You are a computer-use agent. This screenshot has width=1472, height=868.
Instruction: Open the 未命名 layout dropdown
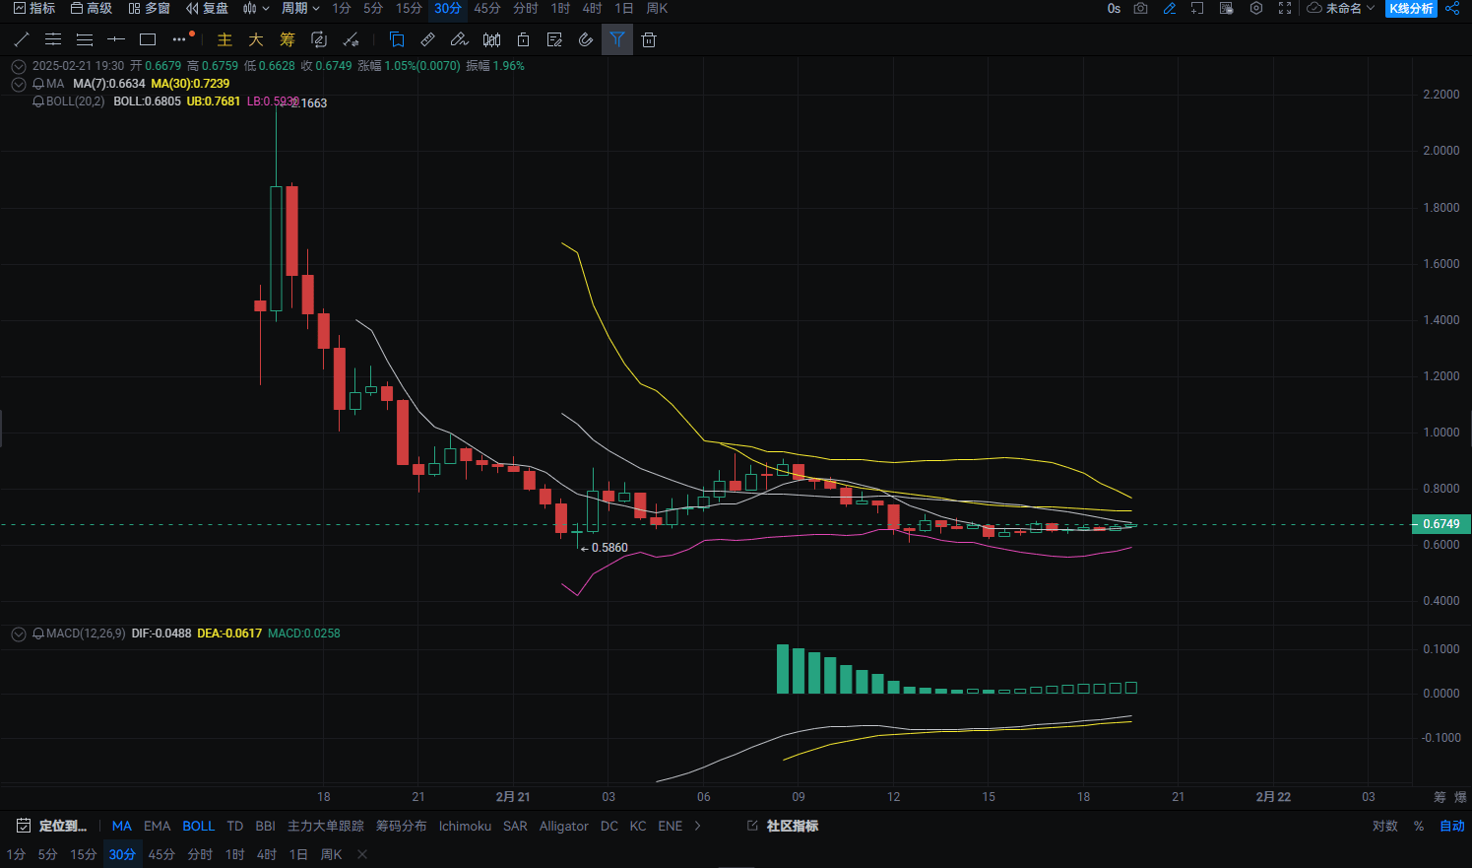[1340, 8]
